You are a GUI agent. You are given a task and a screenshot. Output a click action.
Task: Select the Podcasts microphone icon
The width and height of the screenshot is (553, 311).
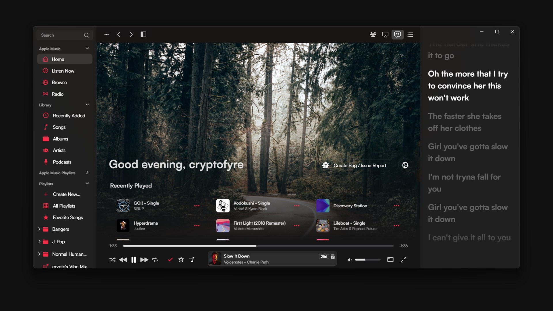(46, 162)
